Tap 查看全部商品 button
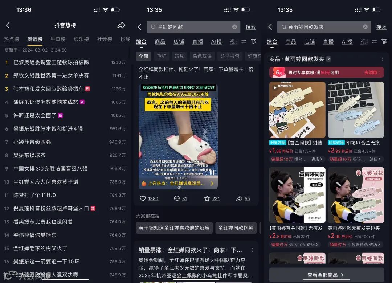The height and width of the screenshot is (283, 392). pos(326,275)
